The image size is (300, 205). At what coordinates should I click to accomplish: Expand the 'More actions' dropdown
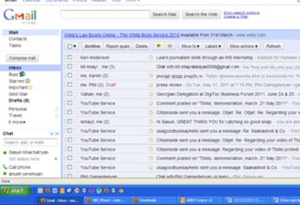tap(244, 46)
